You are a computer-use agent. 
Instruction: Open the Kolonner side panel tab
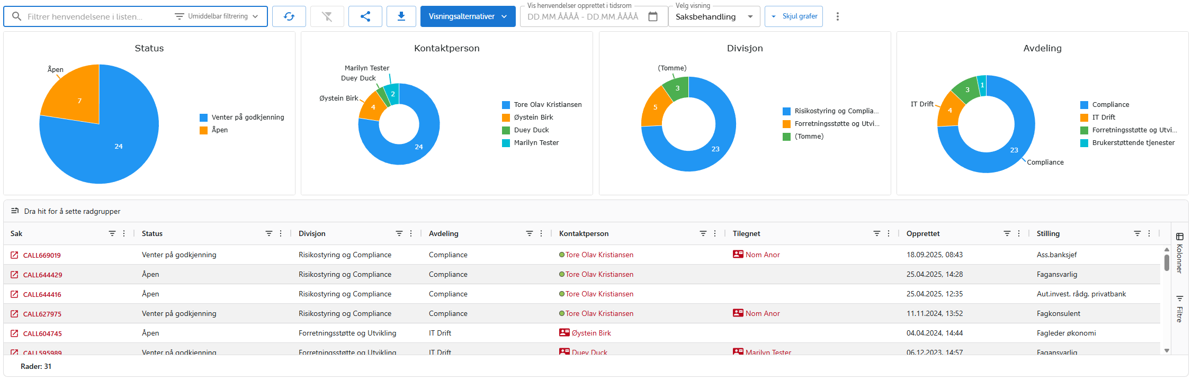(x=1179, y=253)
